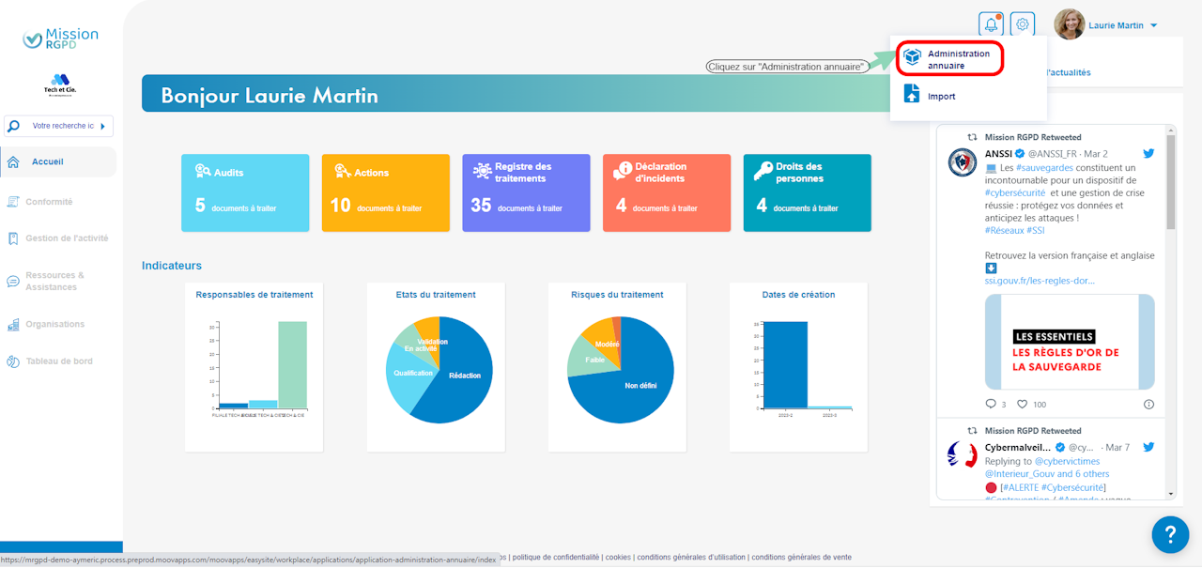1202x568 pixels.
Task: Click the Qualification slice of the pie chart
Action: [413, 376]
